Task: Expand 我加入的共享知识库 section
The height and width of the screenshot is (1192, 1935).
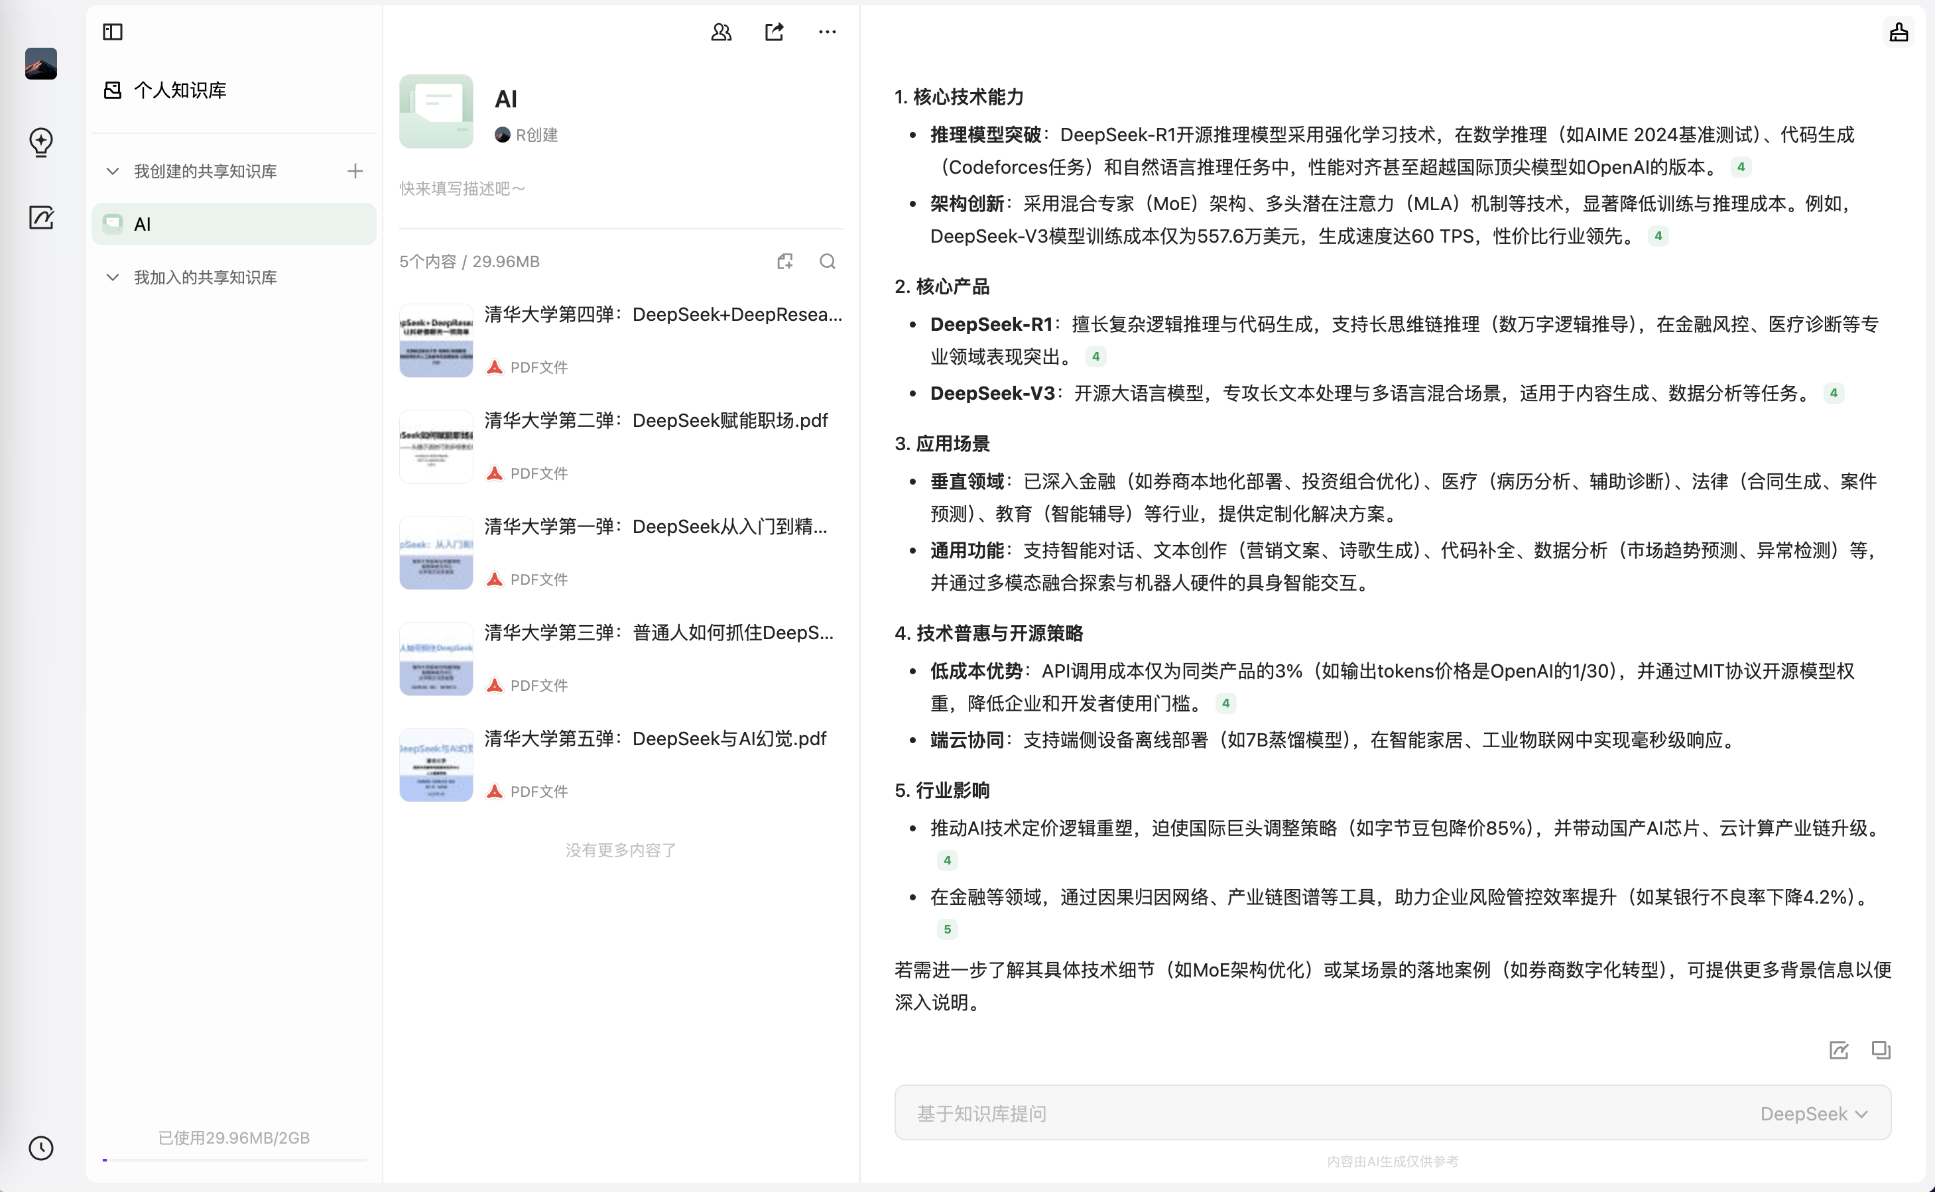Action: [113, 278]
